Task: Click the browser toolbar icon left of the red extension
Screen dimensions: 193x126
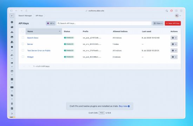Action: [167, 11]
